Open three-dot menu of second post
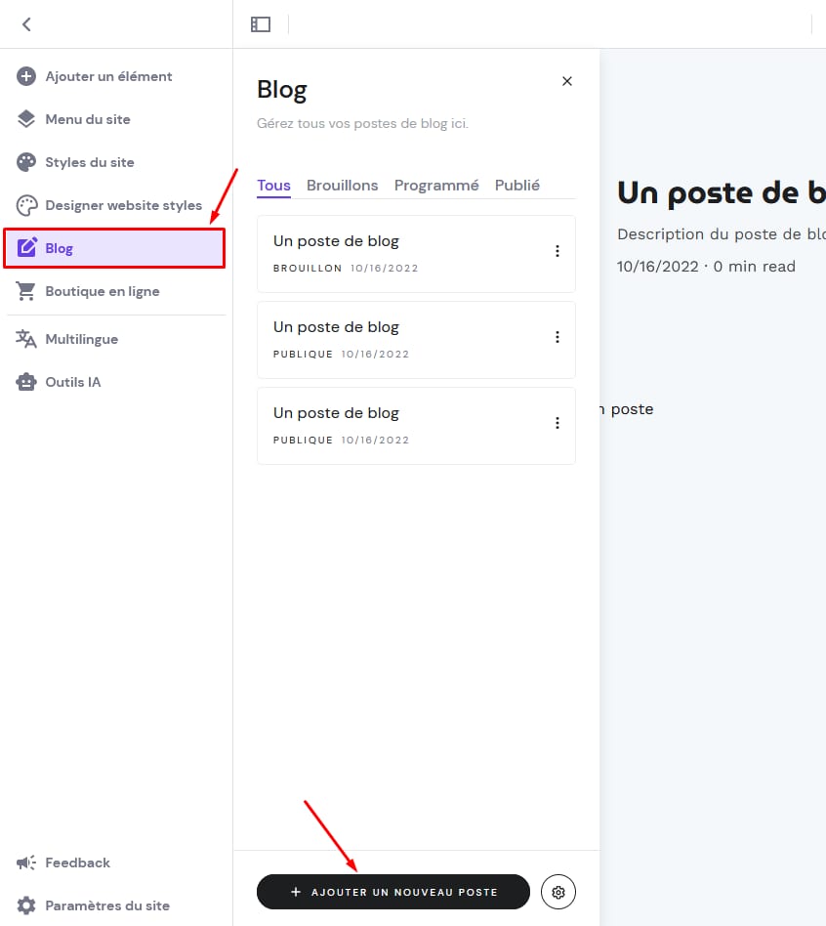 click(x=558, y=337)
